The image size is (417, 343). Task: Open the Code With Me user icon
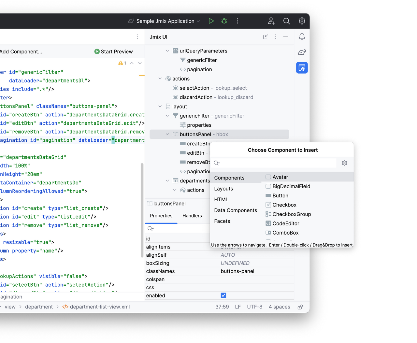271,21
